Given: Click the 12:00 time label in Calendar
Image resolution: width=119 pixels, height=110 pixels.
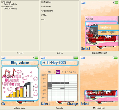Looking at the screenshot, I should [44, 83].
